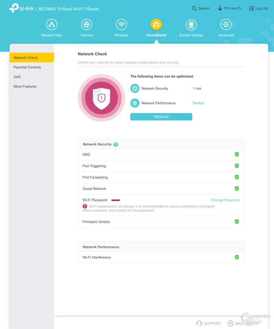
Task: Click the red shield warning graphic
Action: (101, 98)
